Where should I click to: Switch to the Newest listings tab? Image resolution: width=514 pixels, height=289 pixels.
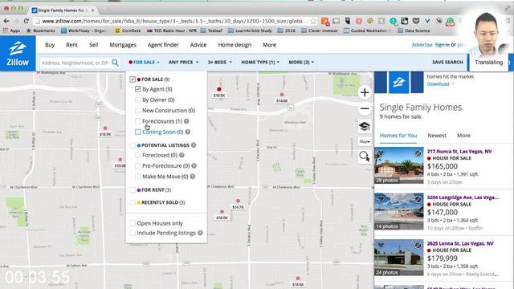[437, 136]
